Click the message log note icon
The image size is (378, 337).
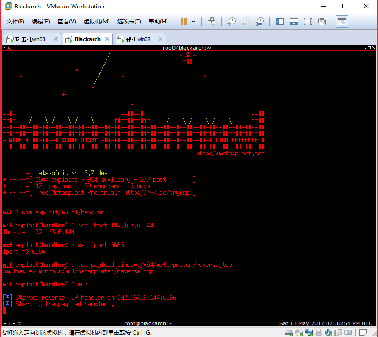pyautogui.click(x=363, y=332)
